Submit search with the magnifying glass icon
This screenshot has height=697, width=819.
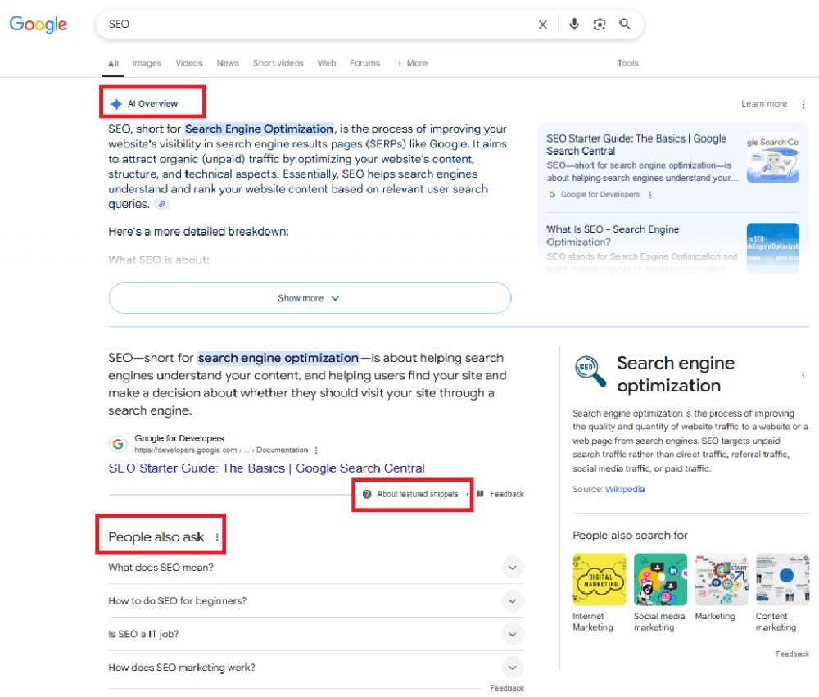coord(625,24)
